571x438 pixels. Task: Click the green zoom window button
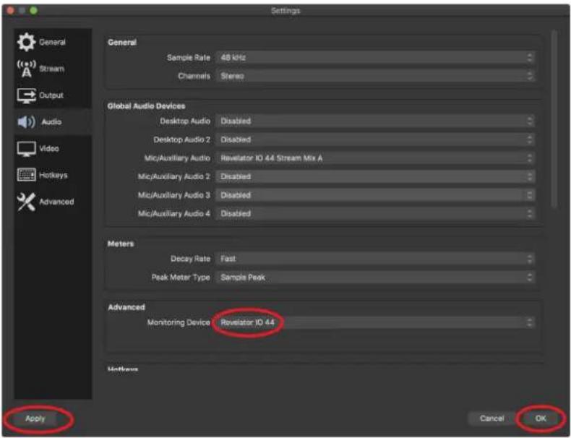click(x=34, y=11)
